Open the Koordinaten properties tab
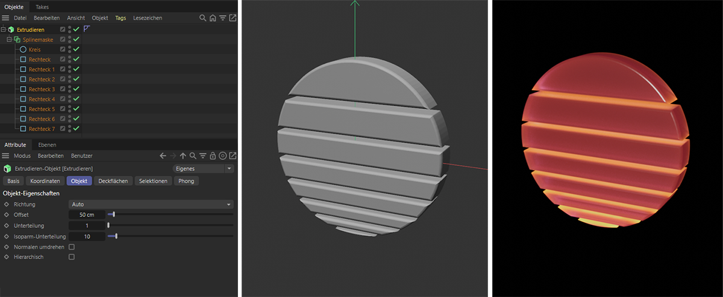 45,181
